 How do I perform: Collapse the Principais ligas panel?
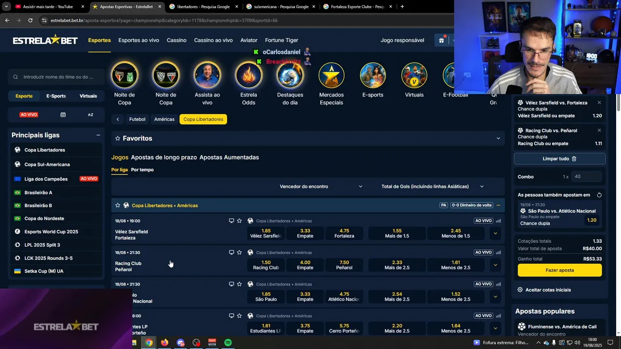98,135
